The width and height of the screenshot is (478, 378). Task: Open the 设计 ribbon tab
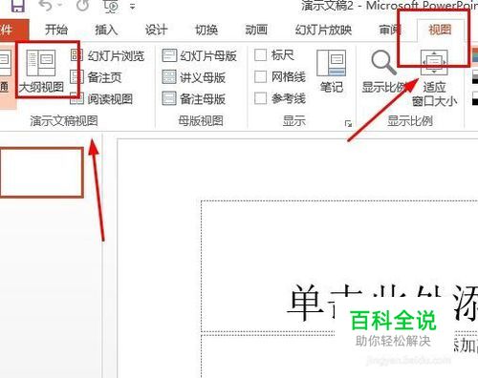(x=156, y=30)
